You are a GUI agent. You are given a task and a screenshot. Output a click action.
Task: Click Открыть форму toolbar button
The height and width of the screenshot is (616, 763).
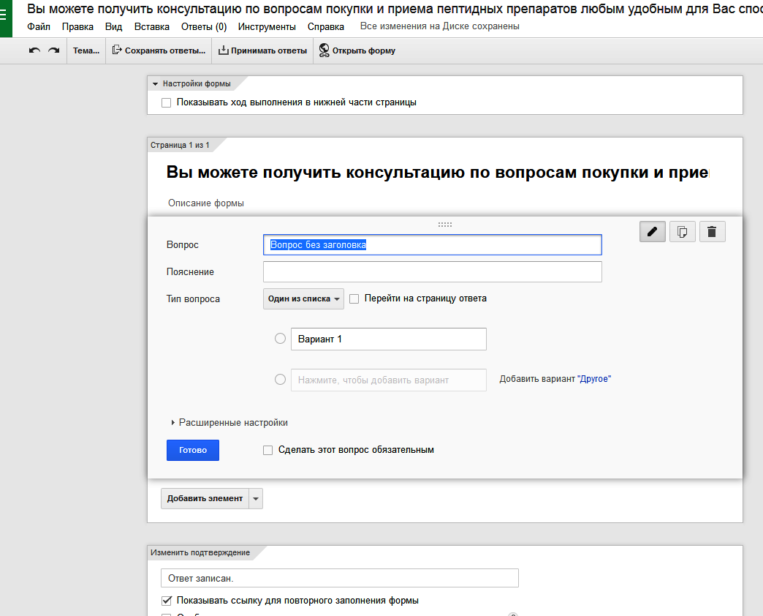357,50
